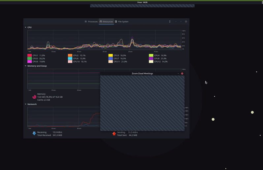Collapse the CPU section

point(25,27)
